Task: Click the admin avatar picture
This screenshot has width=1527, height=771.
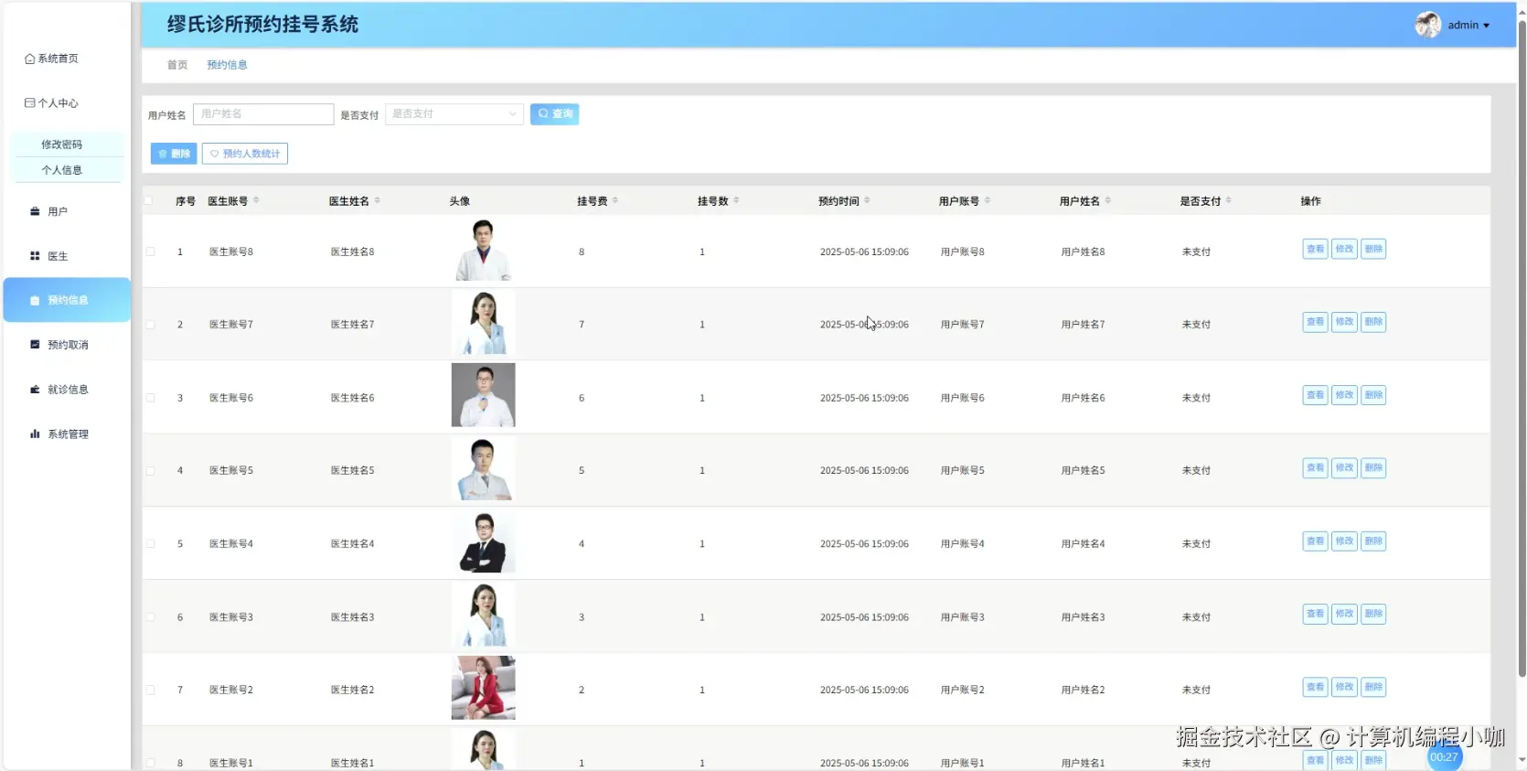Action: pos(1428,25)
